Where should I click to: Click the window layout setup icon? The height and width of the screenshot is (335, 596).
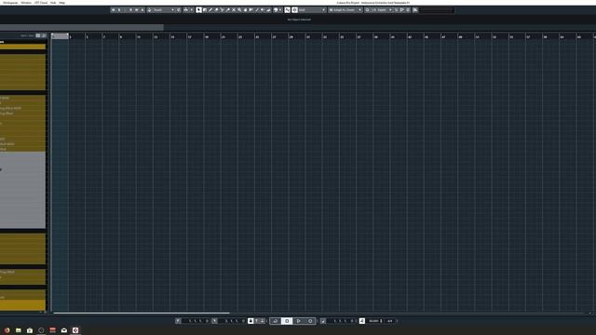point(414,10)
